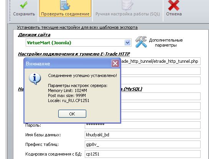Open Ручная настройка работы (SQL)

click(128, 8)
